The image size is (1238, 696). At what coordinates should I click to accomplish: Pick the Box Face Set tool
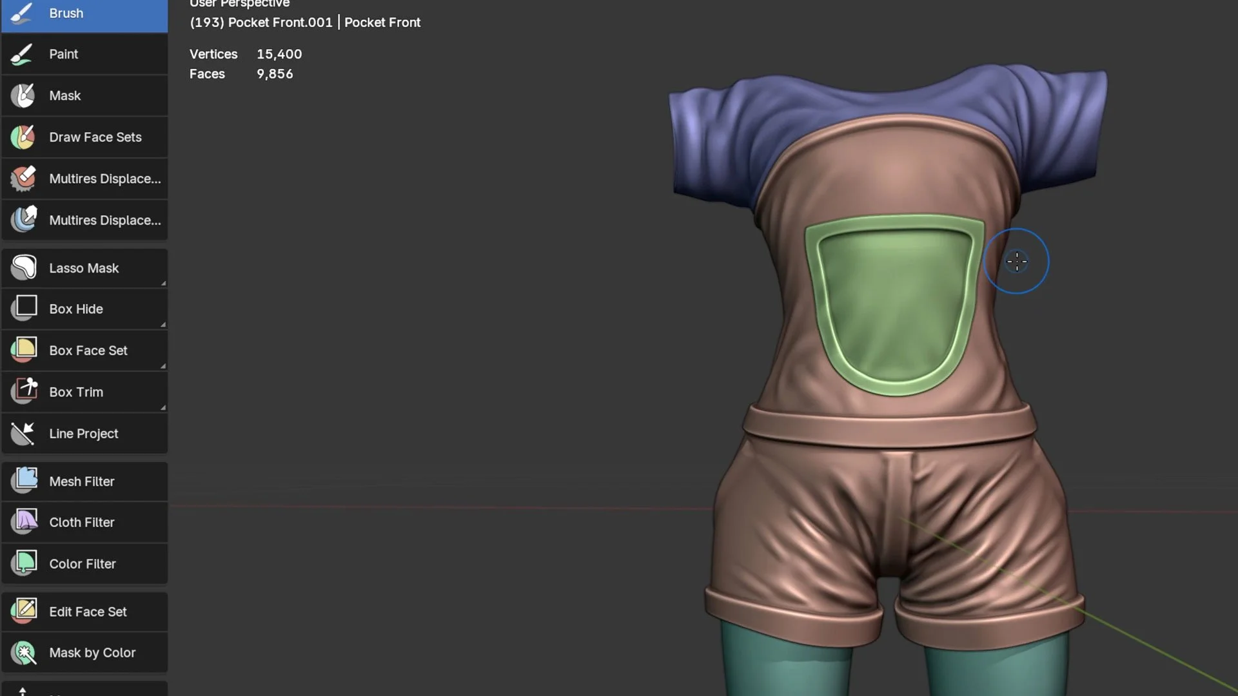click(x=84, y=351)
